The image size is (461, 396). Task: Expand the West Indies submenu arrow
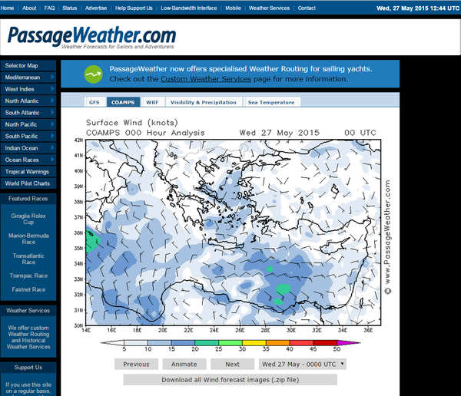click(52, 89)
